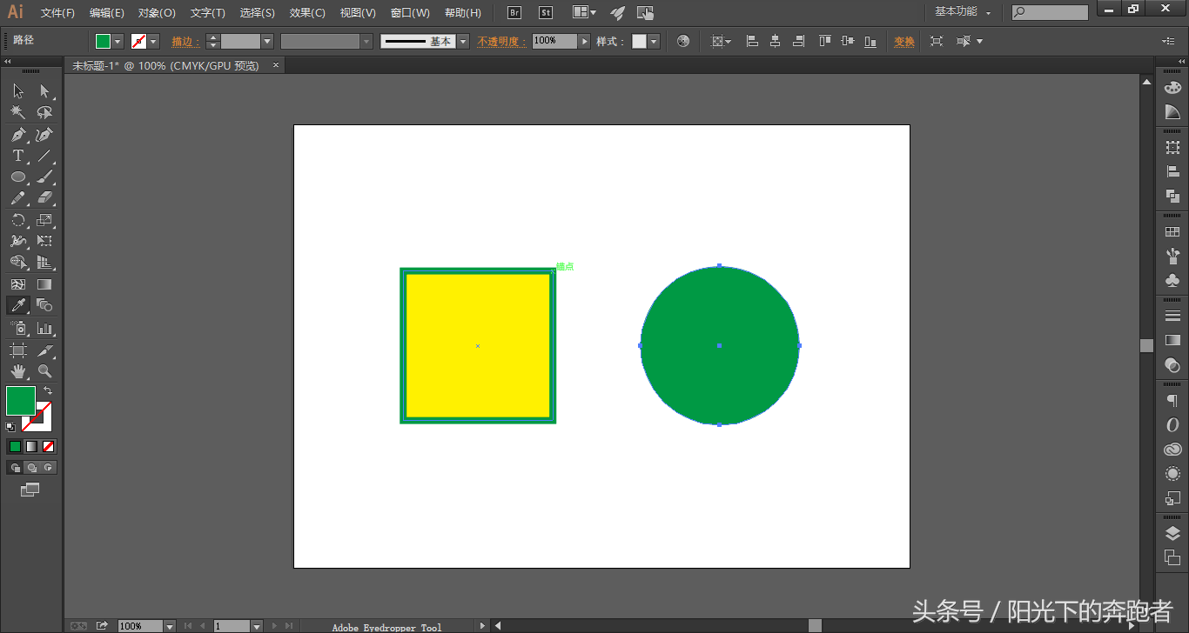Click the opacity 100% input field
The image size is (1189, 633).
click(554, 41)
